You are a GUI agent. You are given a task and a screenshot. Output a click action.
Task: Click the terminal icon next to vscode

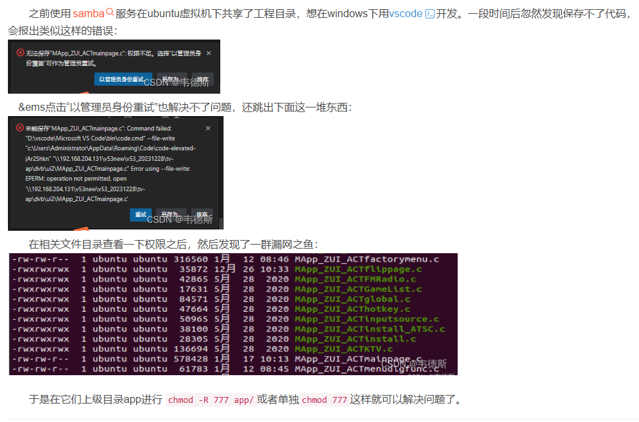pyautogui.click(x=429, y=15)
